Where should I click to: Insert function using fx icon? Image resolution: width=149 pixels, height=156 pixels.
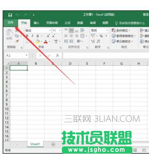(x=58, y=55)
